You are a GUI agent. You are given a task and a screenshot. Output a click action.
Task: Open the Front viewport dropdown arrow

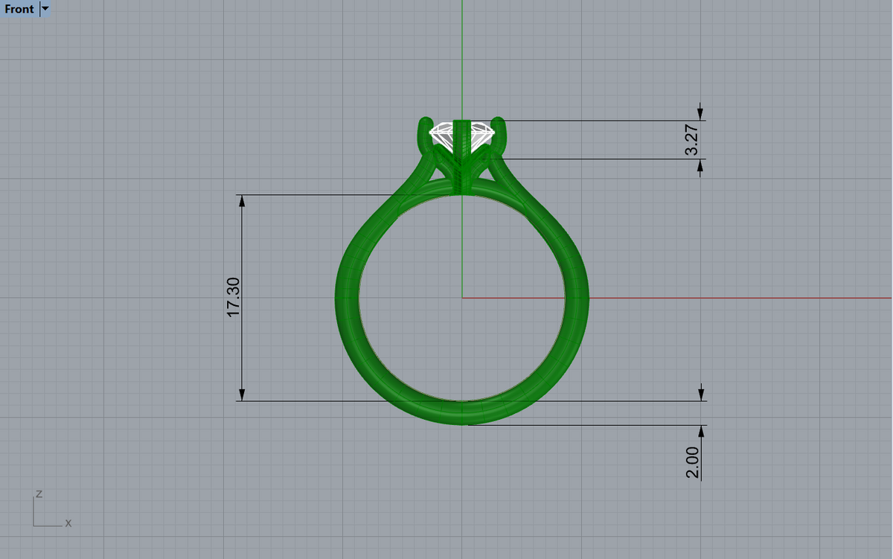click(45, 9)
